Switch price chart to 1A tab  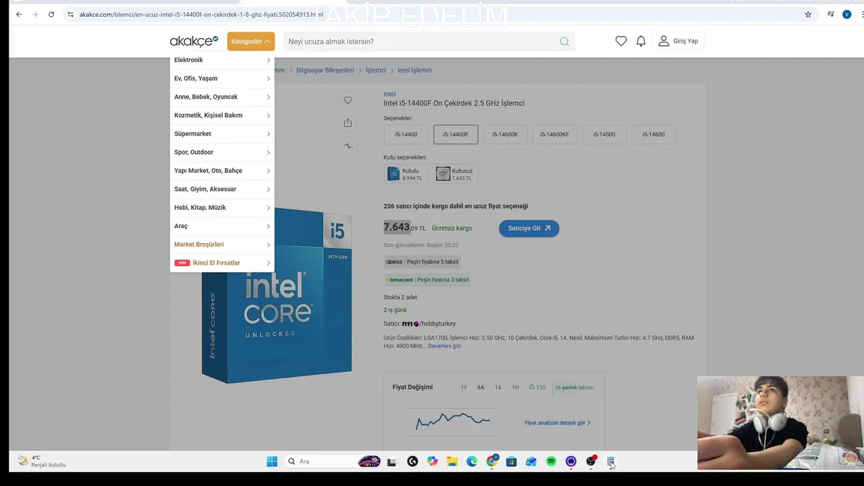pos(498,387)
